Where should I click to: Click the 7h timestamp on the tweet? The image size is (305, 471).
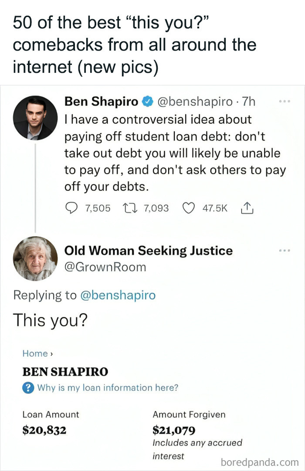pyautogui.click(x=249, y=102)
